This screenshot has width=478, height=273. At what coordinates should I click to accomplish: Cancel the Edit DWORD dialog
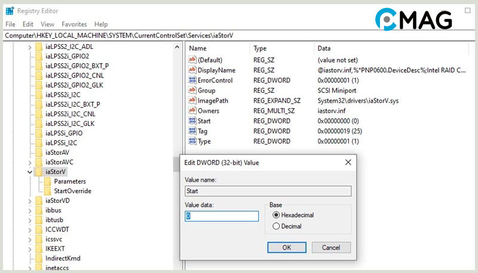click(330, 247)
